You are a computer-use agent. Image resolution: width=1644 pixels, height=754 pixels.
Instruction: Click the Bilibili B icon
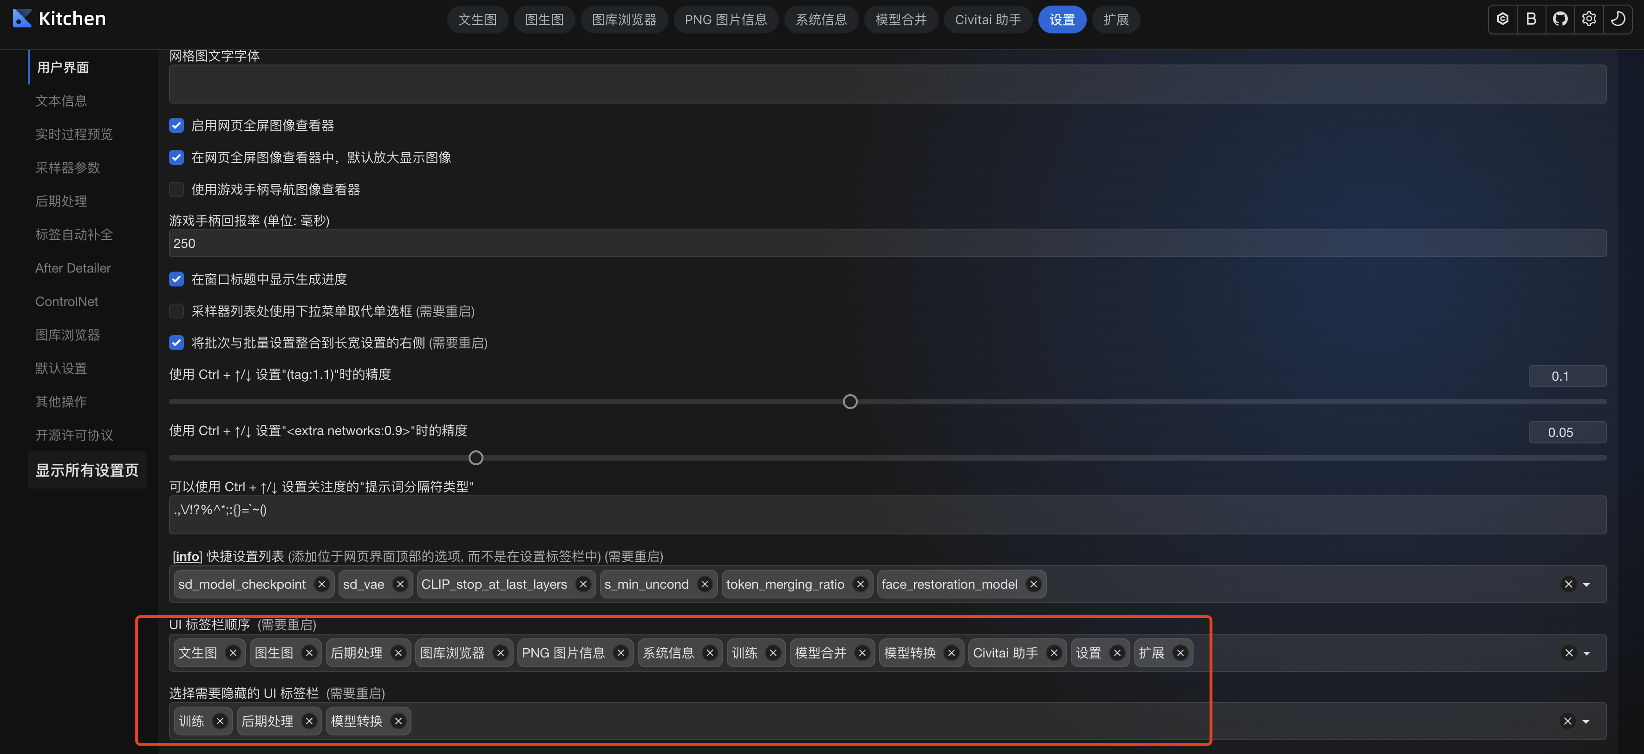point(1531,19)
